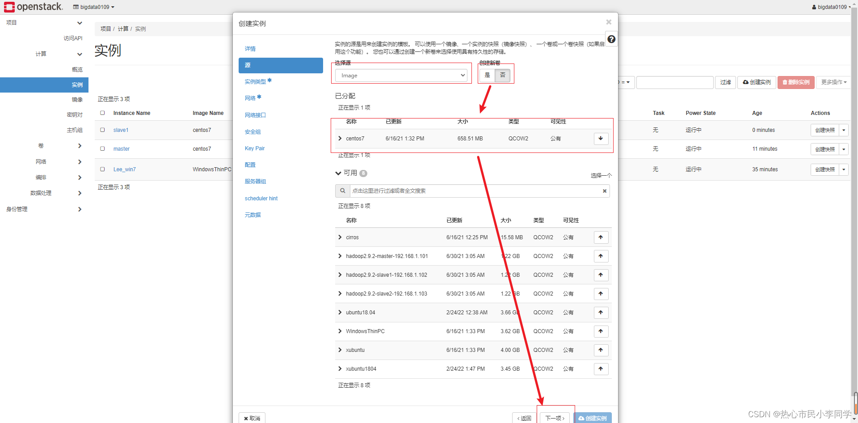
Task: Expand details of xubuntu1804 row
Action: (340, 369)
